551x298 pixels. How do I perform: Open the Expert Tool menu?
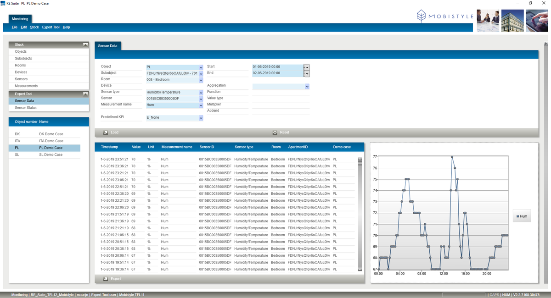click(x=51, y=28)
